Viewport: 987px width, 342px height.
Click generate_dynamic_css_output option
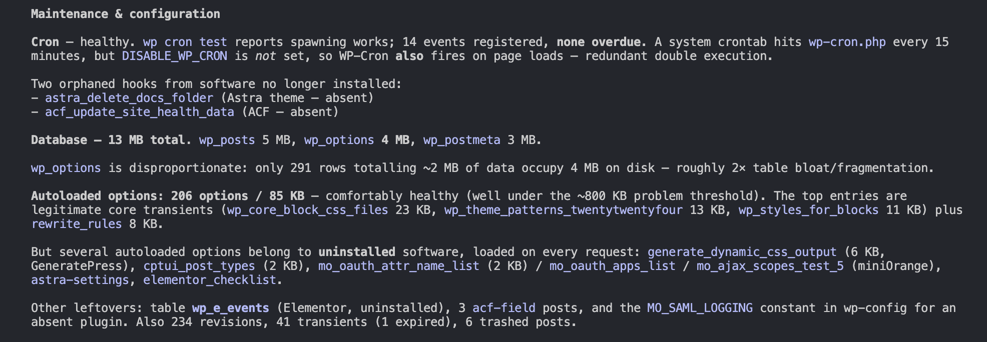[x=742, y=252]
